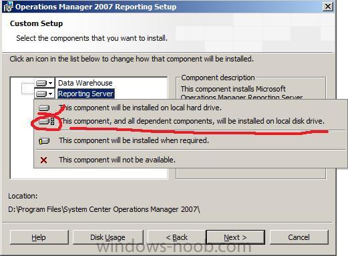The width and height of the screenshot is (348, 256).
Task: Open Disk Usage information
Action: coord(108,237)
